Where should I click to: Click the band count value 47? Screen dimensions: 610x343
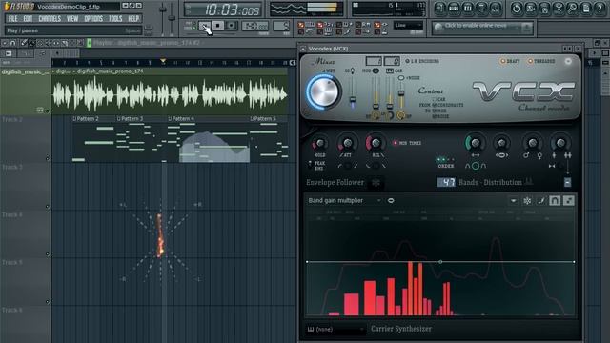pos(446,182)
